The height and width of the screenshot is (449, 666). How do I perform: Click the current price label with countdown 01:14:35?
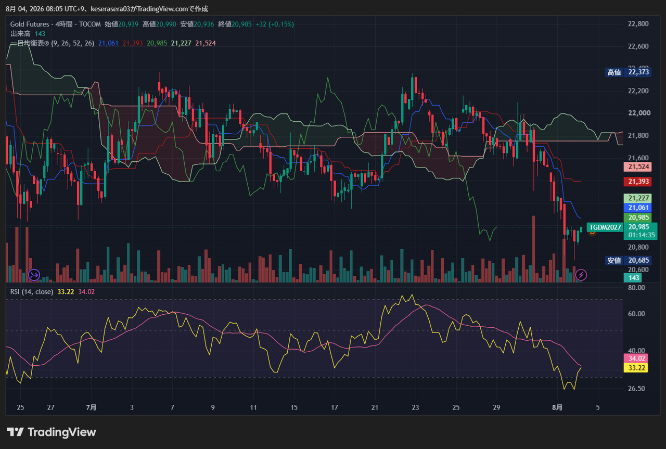click(641, 231)
